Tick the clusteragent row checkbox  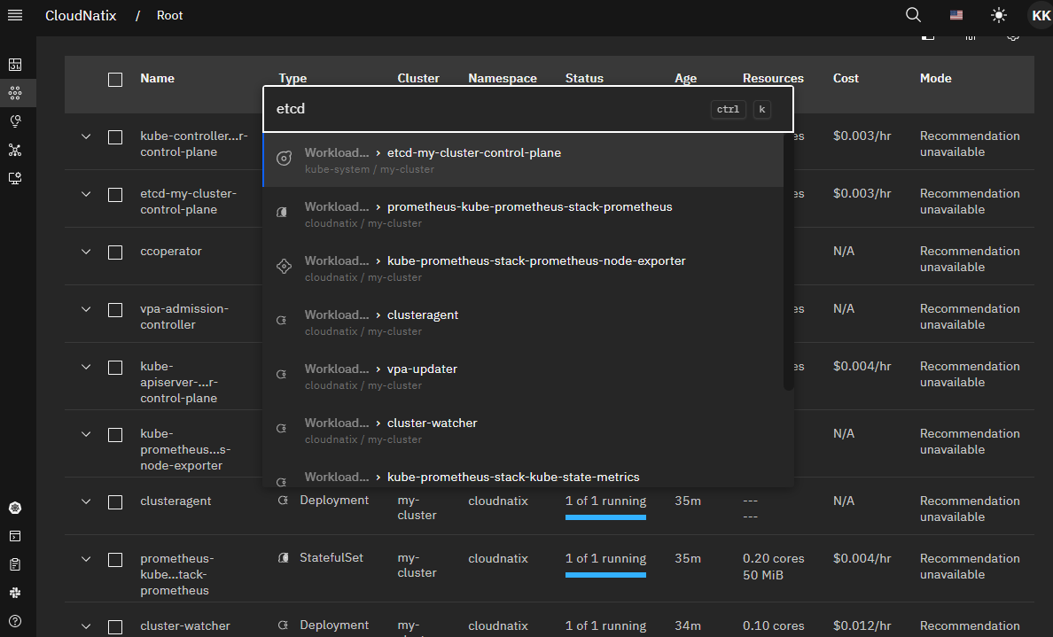point(115,502)
